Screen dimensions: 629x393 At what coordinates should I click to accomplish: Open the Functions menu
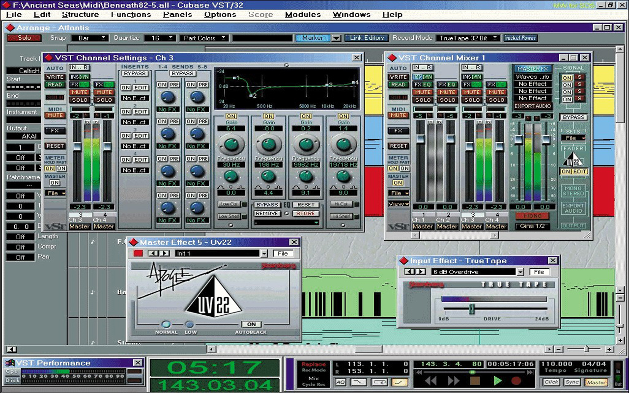coord(131,14)
